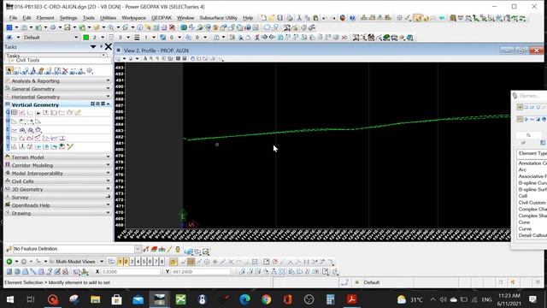Open Calculator from the taskbar

(x=330, y=299)
